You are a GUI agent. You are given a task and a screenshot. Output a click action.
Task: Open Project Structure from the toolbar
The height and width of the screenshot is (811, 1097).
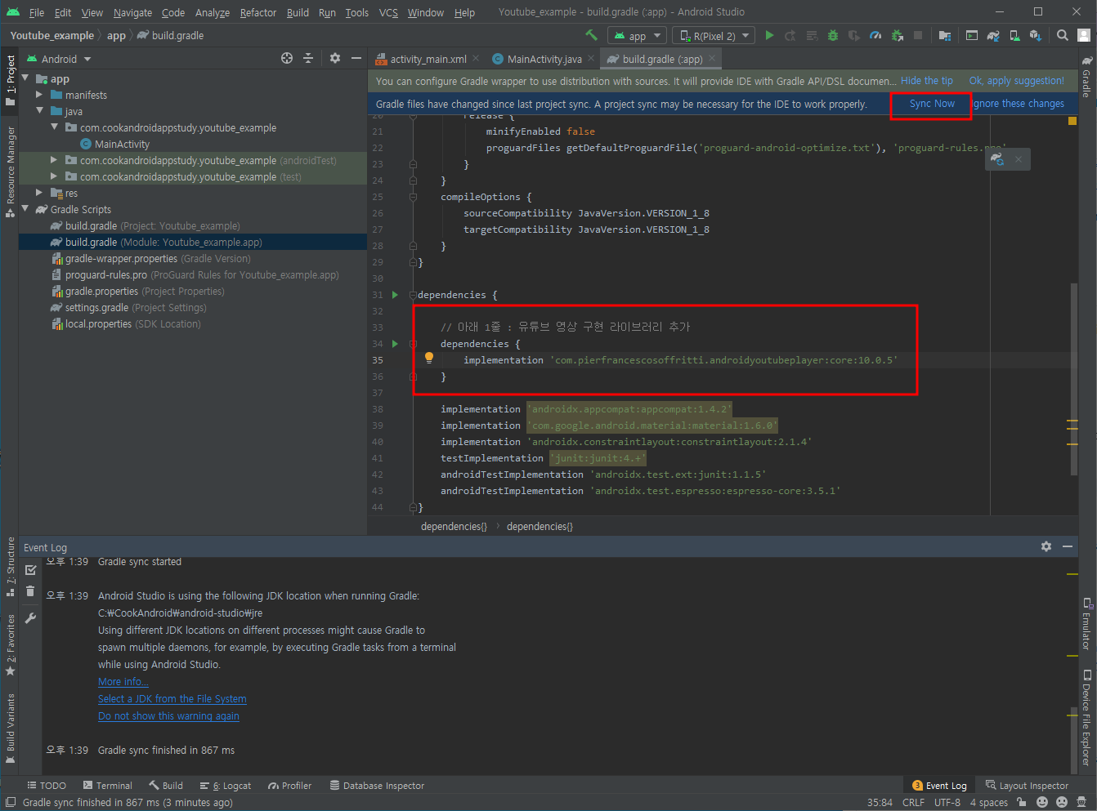[x=945, y=35]
